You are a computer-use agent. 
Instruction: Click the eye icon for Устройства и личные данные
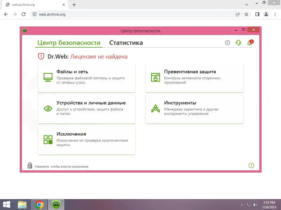tap(48, 108)
